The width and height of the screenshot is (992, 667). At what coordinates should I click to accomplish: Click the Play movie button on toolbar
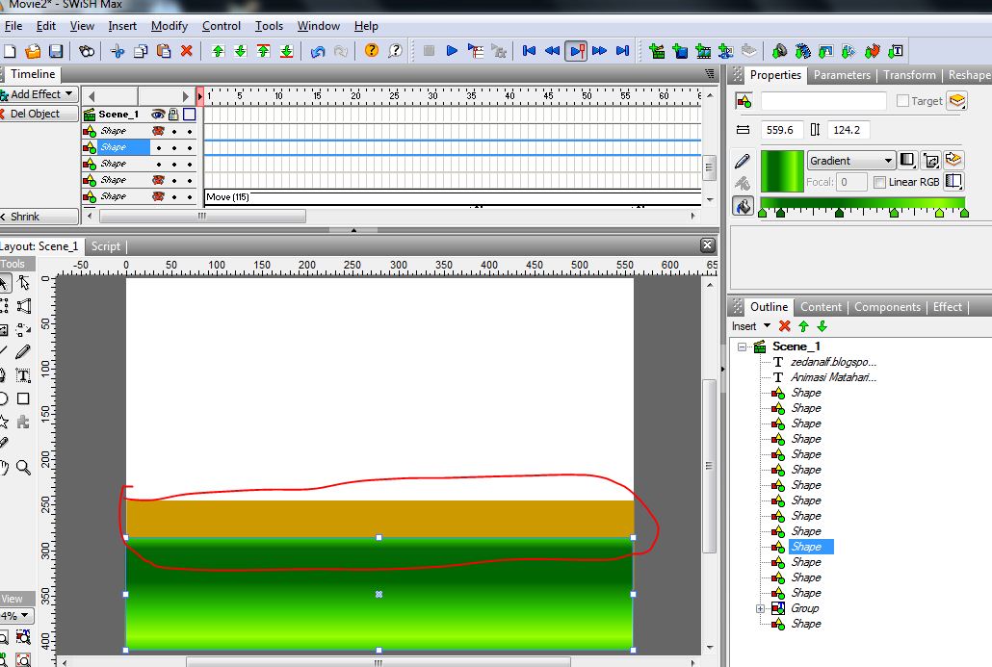coord(450,50)
